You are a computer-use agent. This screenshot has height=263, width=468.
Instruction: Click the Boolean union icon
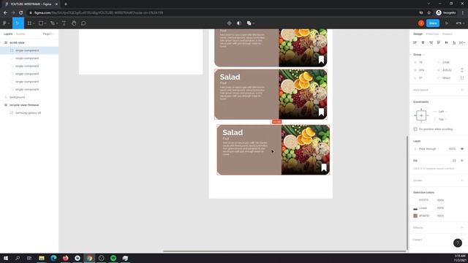coord(249,23)
